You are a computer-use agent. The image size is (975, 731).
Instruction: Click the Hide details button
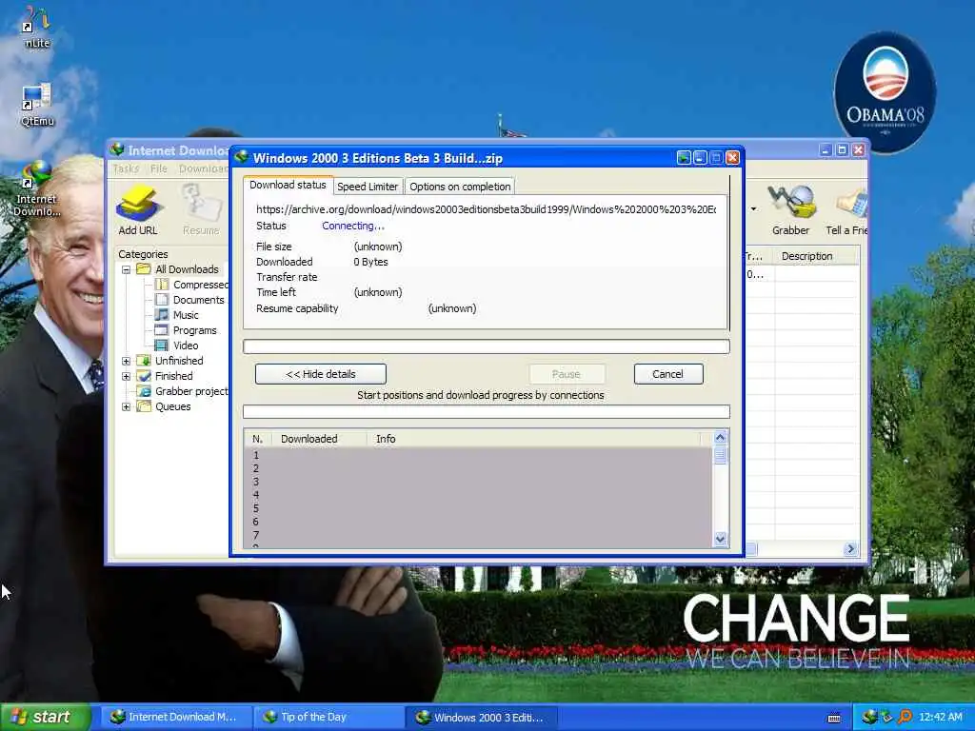point(321,374)
